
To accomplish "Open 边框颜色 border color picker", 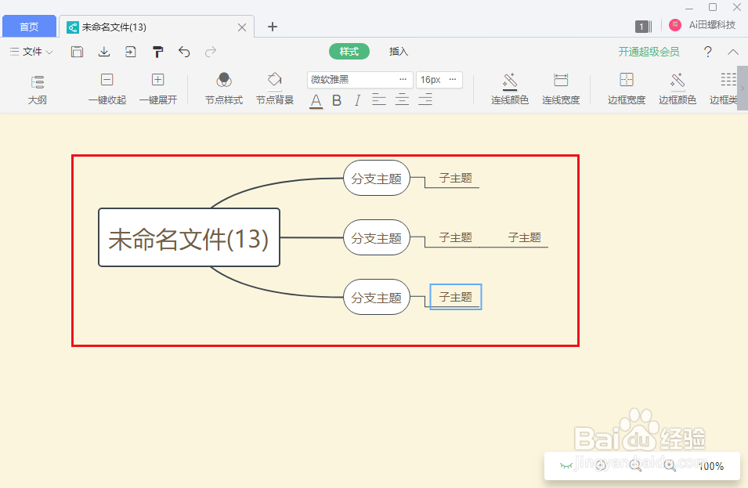I will point(678,89).
